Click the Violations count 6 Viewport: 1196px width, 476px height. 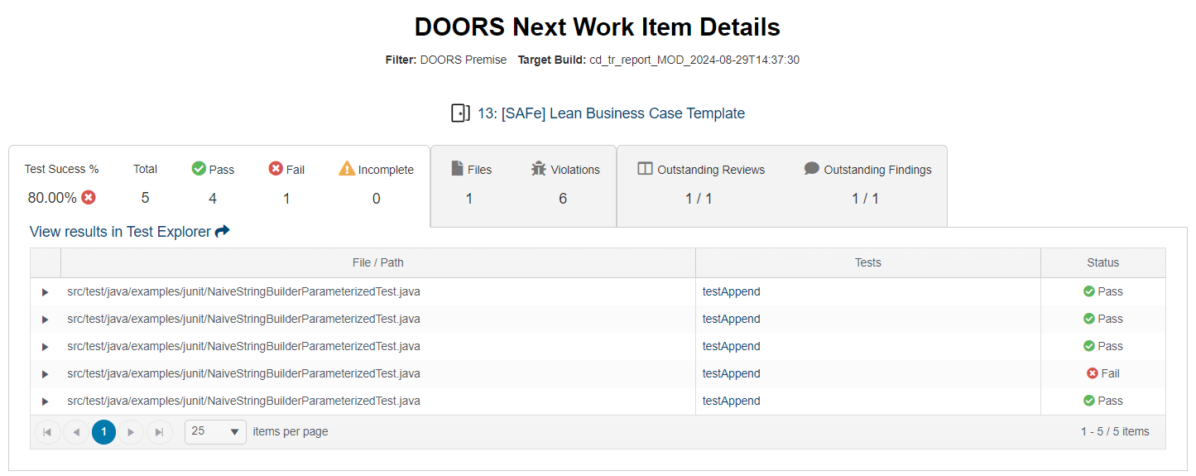point(563,199)
